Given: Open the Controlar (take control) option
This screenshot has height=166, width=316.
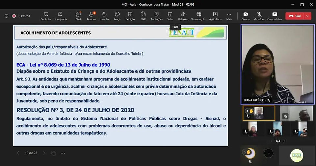Looking at the screenshot, I should pyautogui.click(x=46, y=16).
